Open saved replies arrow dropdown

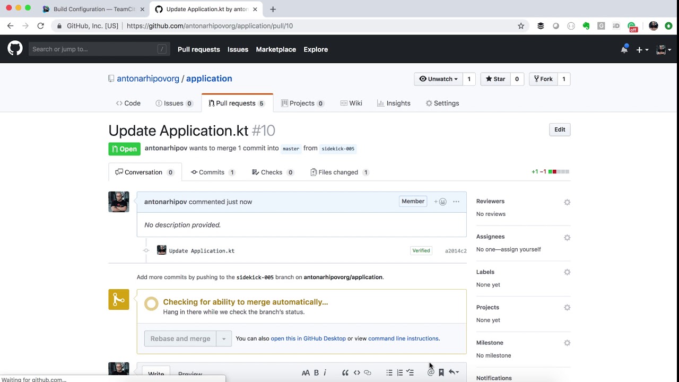pos(454,372)
